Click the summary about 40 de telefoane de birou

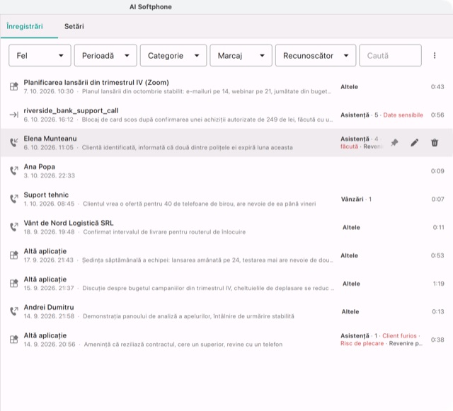point(200,204)
